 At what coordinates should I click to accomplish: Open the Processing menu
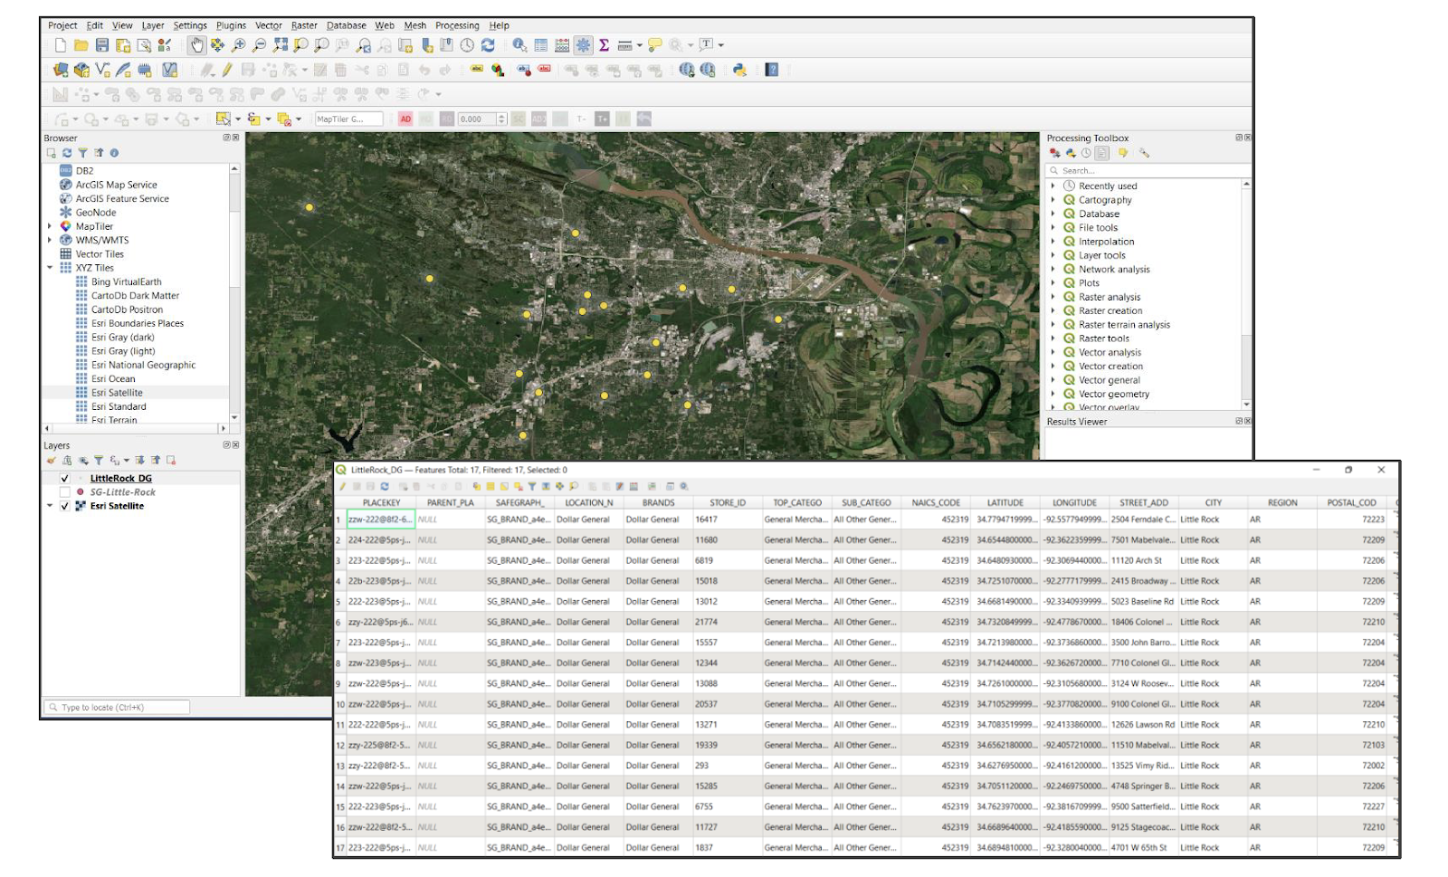click(457, 25)
